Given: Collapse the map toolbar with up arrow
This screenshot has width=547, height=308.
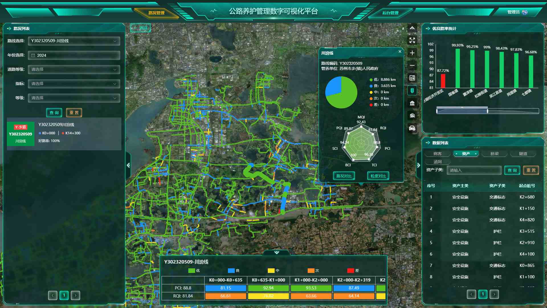Looking at the screenshot, I should tap(412, 28).
